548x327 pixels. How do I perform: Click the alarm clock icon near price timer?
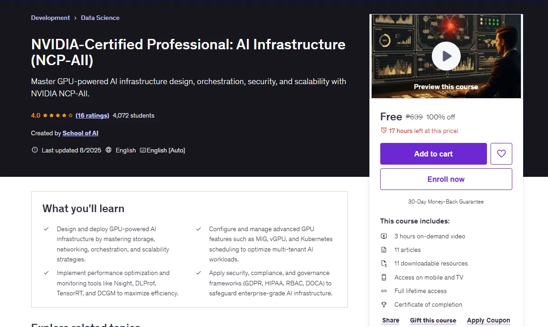tap(384, 130)
